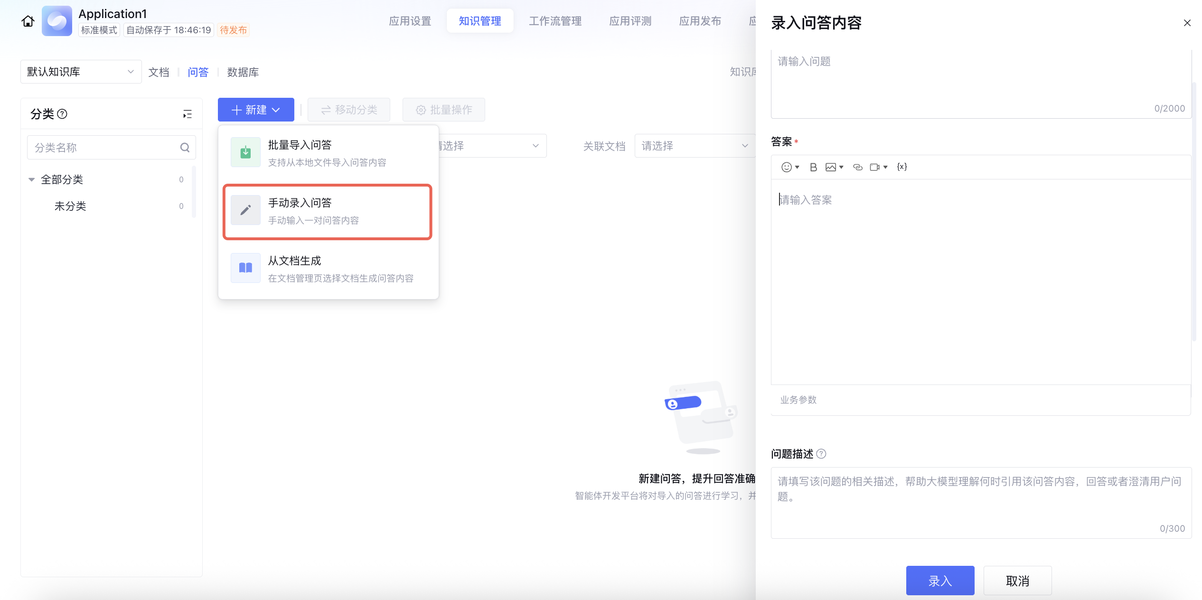Open the 关联文档 select dropdown

pyautogui.click(x=694, y=146)
